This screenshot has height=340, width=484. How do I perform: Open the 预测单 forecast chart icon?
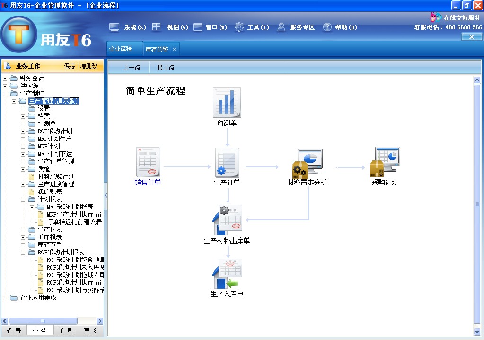tap(227, 103)
